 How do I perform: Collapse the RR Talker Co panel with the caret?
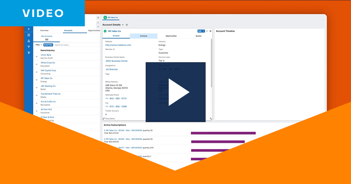207,31
